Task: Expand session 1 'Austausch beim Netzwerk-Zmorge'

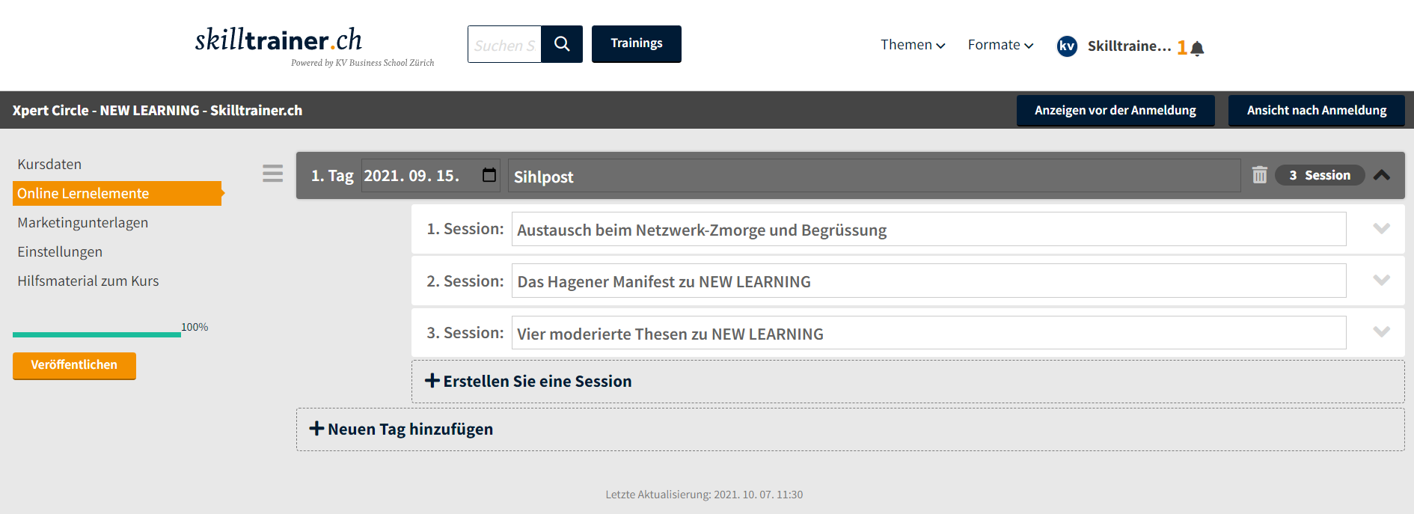Action: pyautogui.click(x=1382, y=229)
